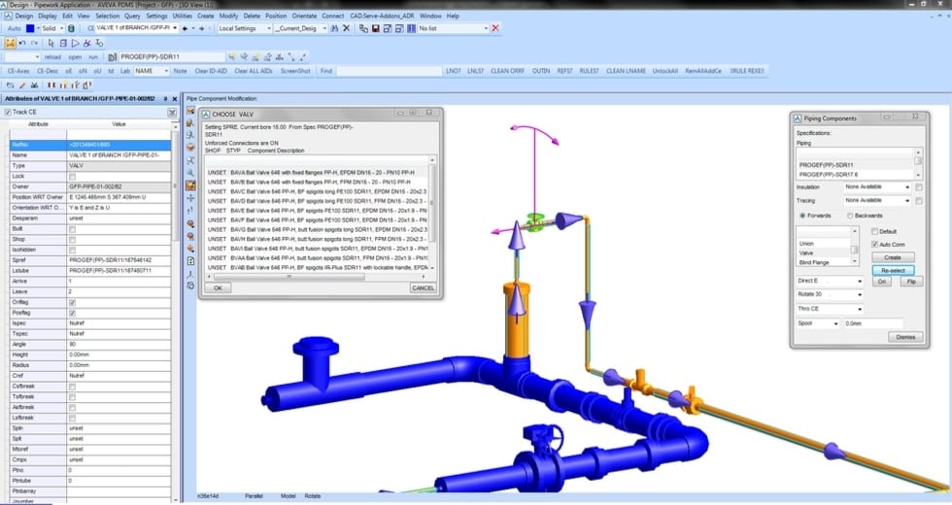
Task: Uncheck the Auto Conn checkbox
Action: 876,244
